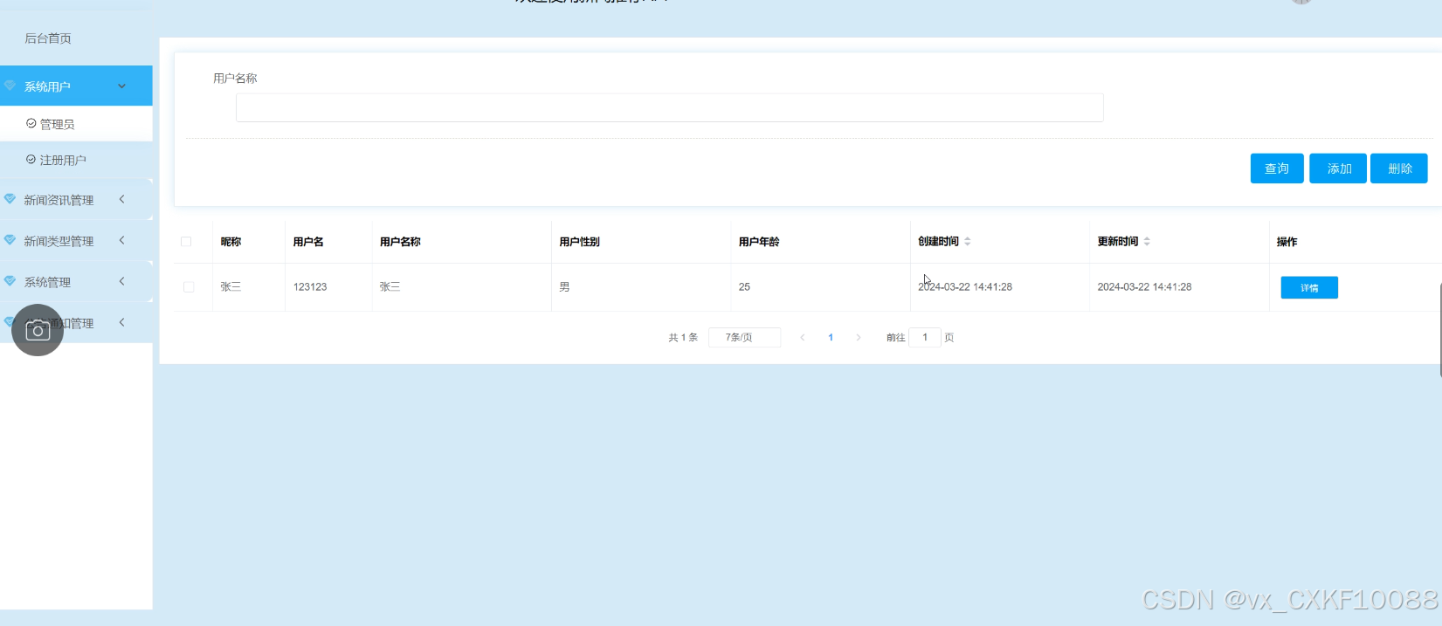Open 系统管理 menu
This screenshot has height=626, width=1442.
[x=76, y=282]
